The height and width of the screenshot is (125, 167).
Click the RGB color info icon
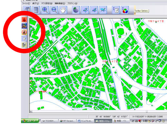click(x=125, y=10)
